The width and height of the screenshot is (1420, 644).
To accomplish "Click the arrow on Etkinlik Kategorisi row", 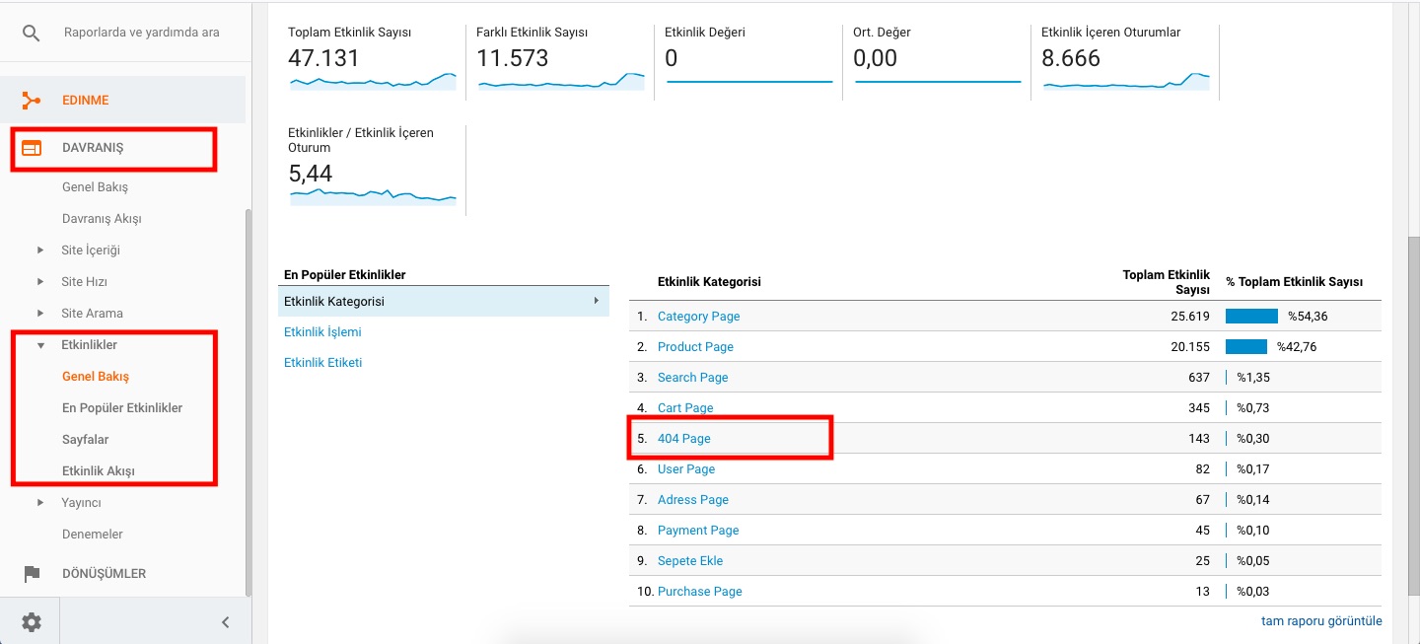I will pos(597,301).
